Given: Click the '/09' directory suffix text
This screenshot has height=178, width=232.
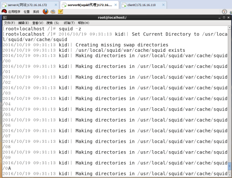Looking at the screenshot, I should [6, 158].
